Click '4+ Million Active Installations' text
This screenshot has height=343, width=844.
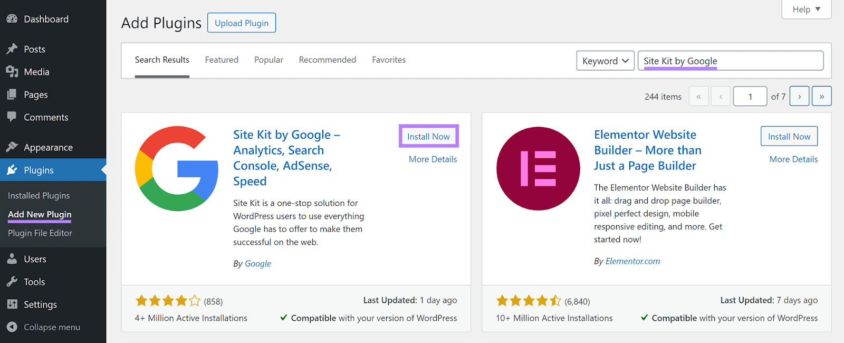(x=191, y=318)
